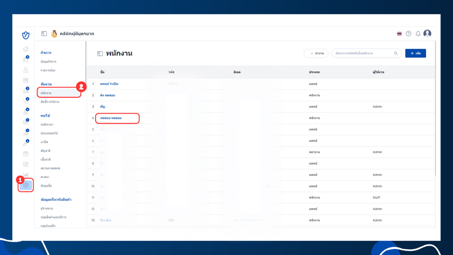This screenshot has width=453, height=255.
Task: Click the ผู้ใช้งาน column header
Action: tap(379, 72)
